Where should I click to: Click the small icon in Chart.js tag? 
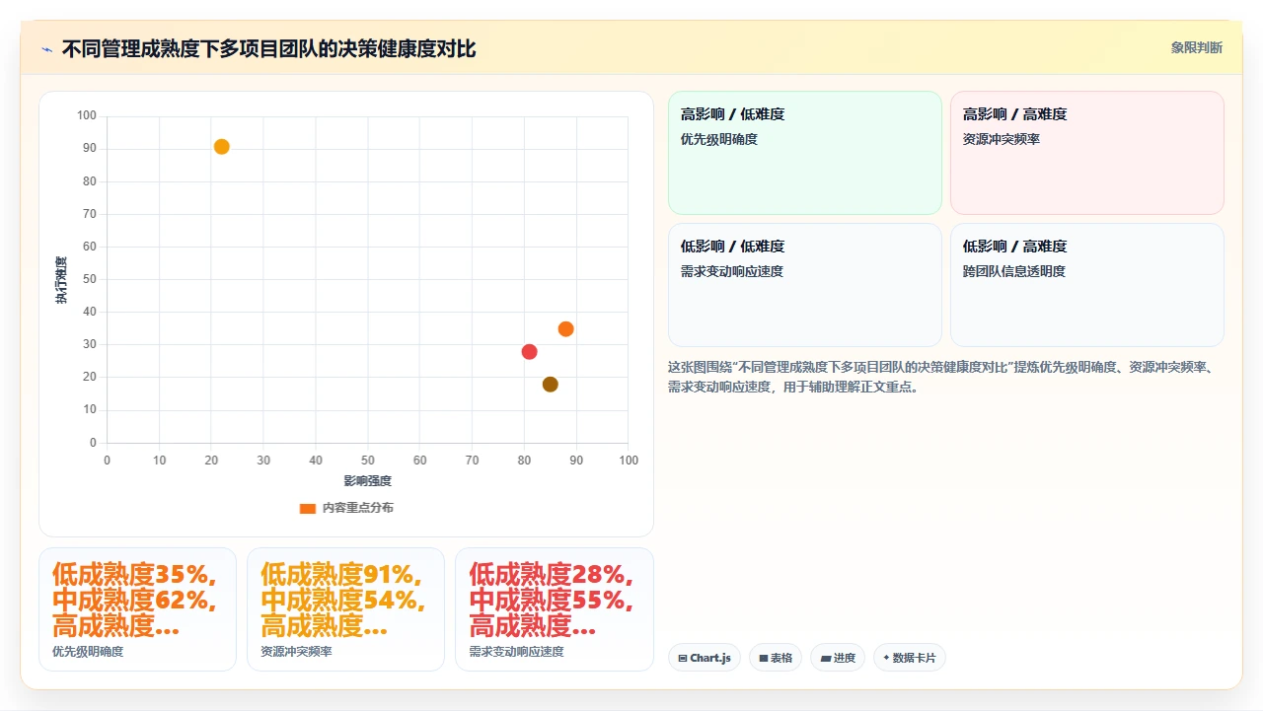click(683, 658)
